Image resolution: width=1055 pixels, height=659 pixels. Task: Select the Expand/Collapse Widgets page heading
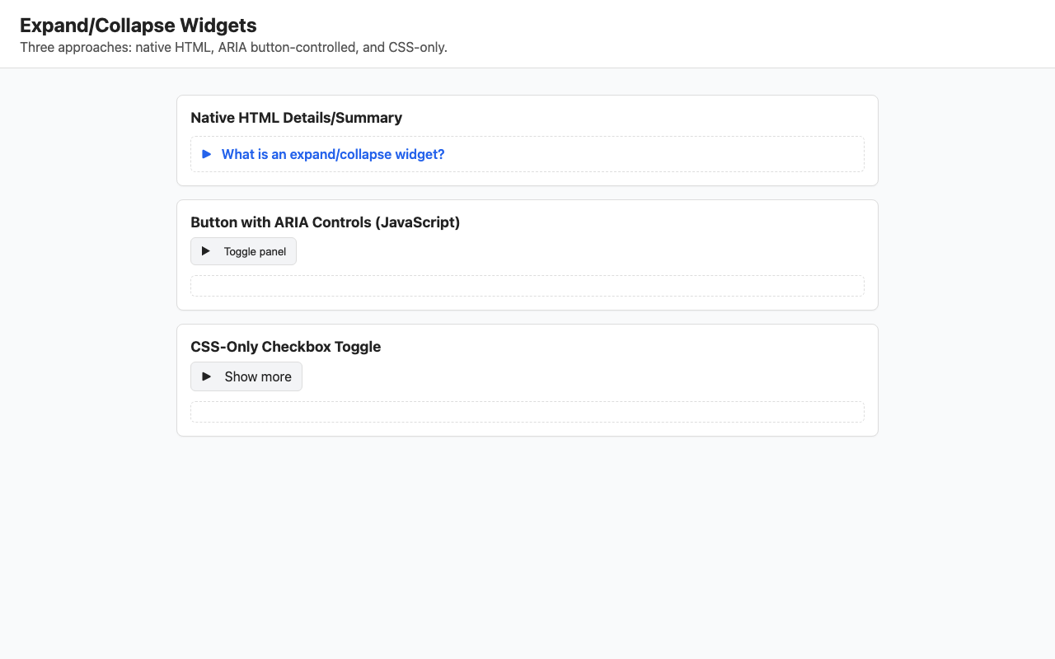click(138, 26)
